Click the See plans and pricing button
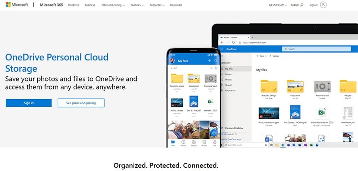 (x=81, y=103)
